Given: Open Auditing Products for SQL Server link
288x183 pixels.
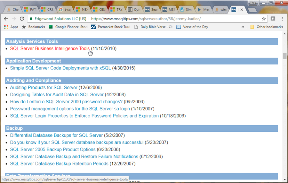Looking at the screenshot, I should 44,88.
